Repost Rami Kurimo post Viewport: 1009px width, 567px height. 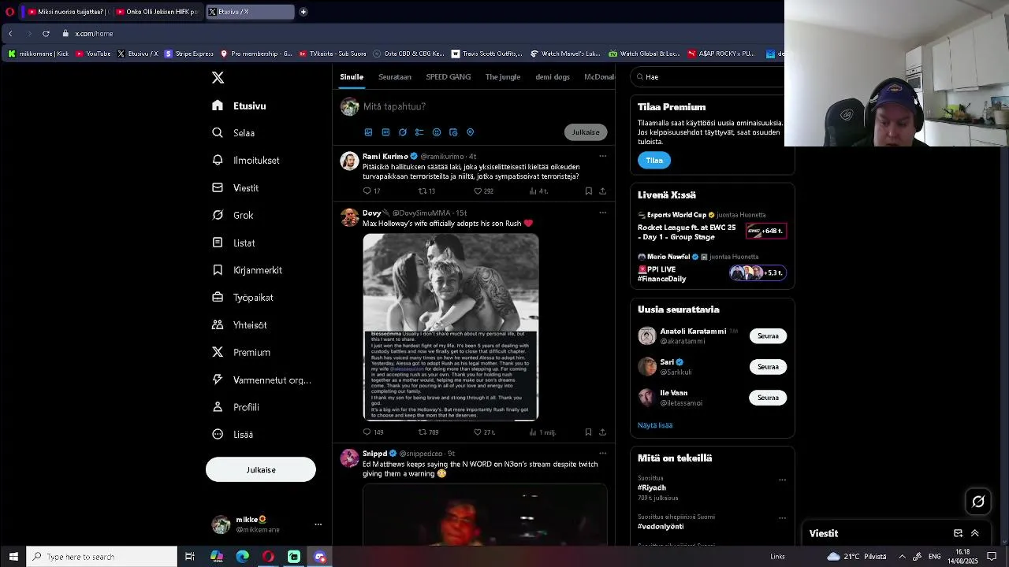[426, 191]
